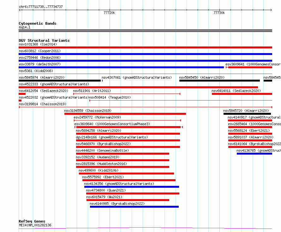The width and height of the screenshot is (281, 232).
Task: Click nsv4307061 (gnomADStructuralVariants) label
Action: (137, 77)
